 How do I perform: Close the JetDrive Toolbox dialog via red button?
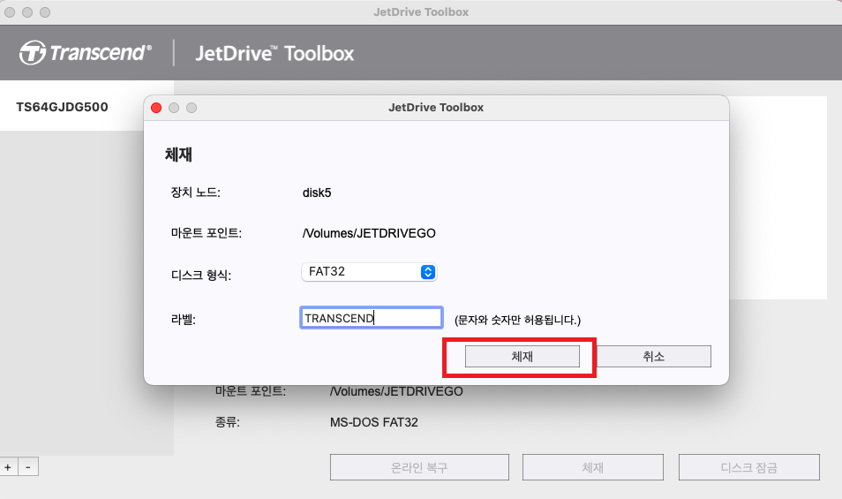(x=156, y=108)
